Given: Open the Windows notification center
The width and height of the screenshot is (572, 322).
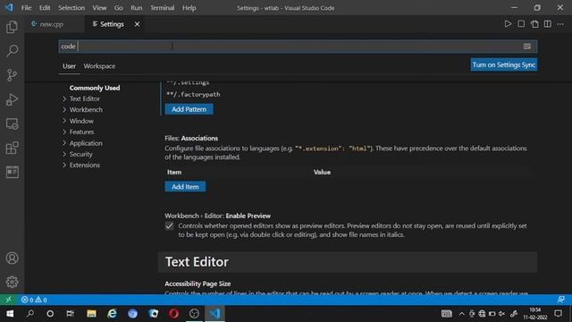Looking at the screenshot, I should (x=558, y=314).
